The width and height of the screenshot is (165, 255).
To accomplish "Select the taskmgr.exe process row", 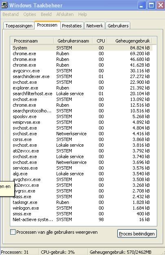I will tap(82, 202).
